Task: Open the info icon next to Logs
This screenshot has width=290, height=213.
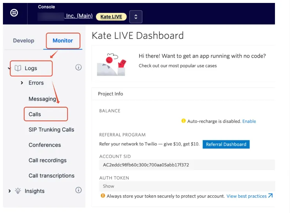Action: pyautogui.click(x=78, y=67)
